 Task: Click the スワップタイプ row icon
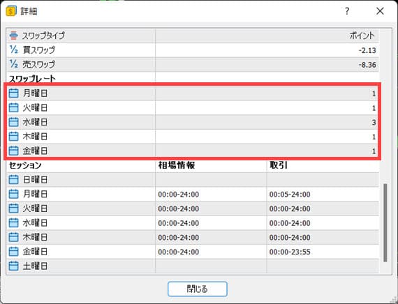[x=13, y=36]
